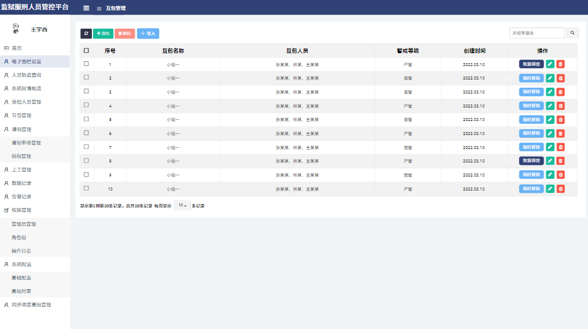Check the checkbox for row 2
588x329 pixels.
click(x=87, y=78)
